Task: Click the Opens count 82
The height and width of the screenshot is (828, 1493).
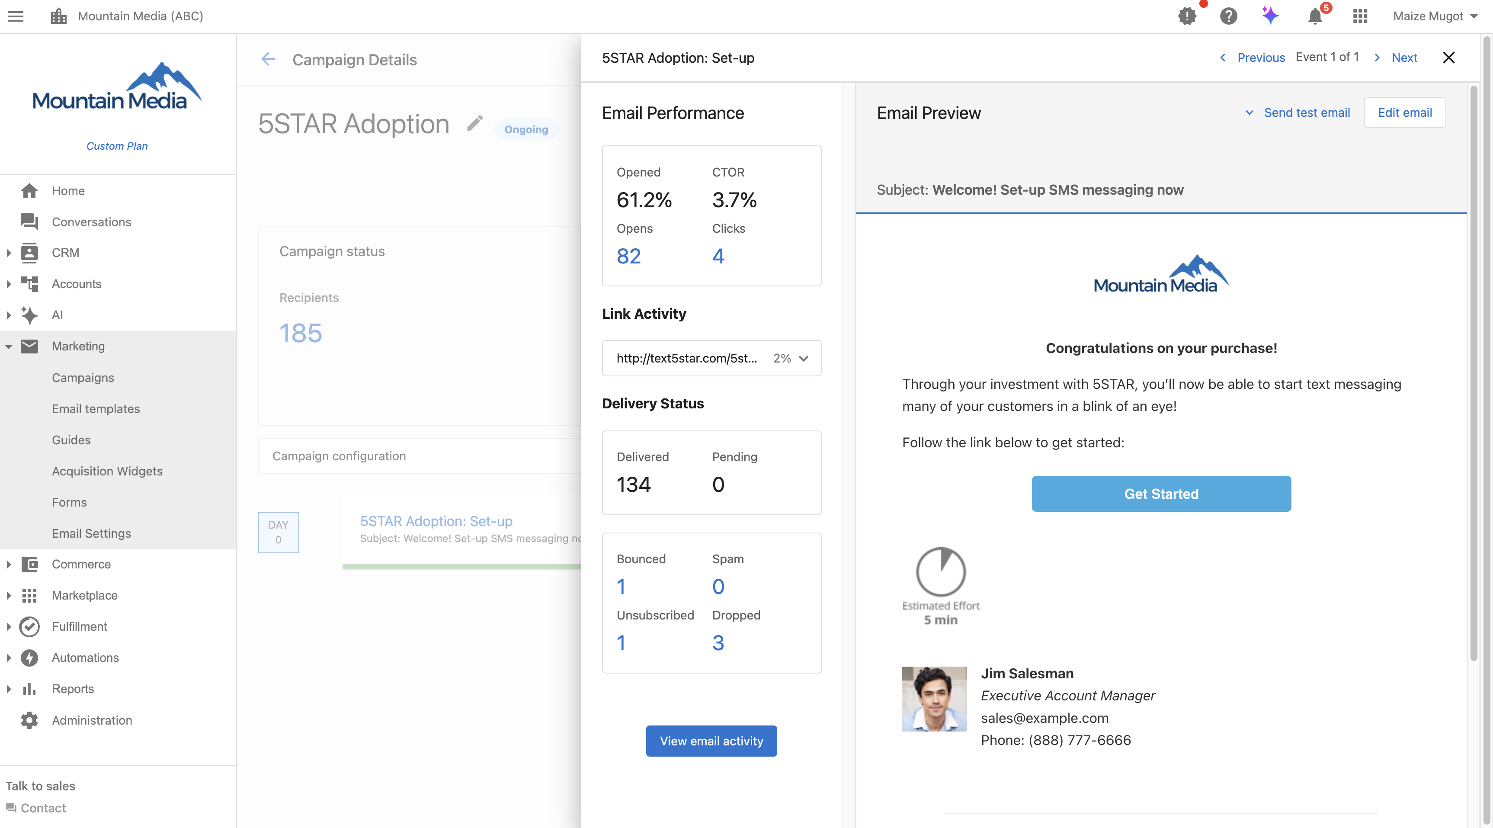Action: (628, 256)
